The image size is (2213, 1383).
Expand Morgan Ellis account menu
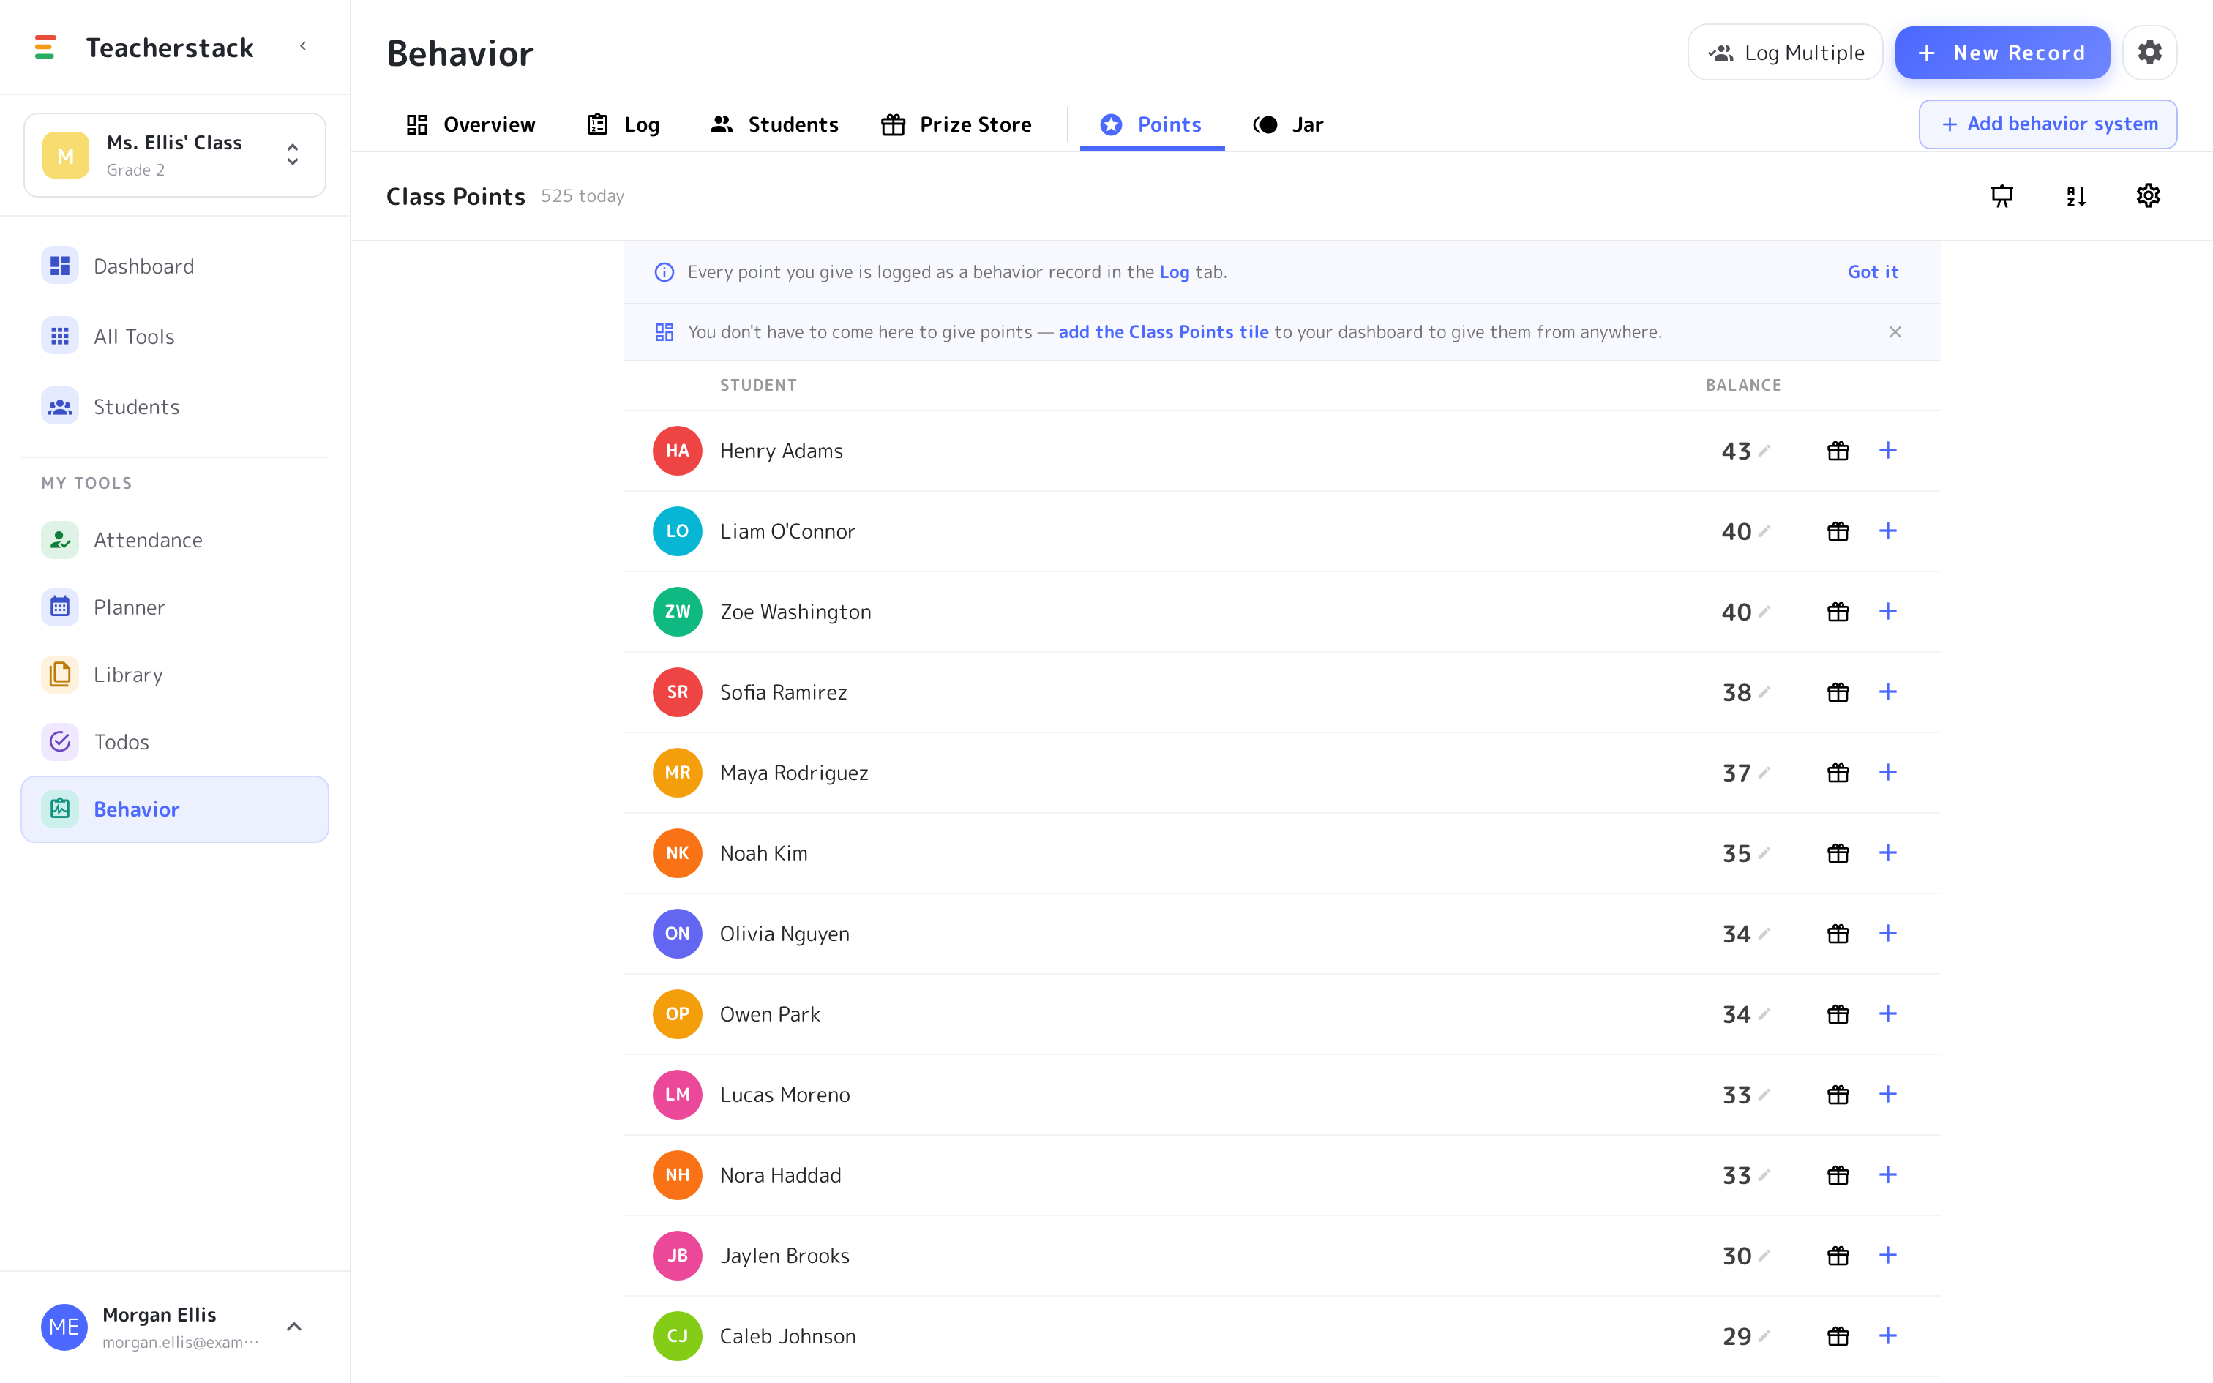click(x=293, y=1327)
